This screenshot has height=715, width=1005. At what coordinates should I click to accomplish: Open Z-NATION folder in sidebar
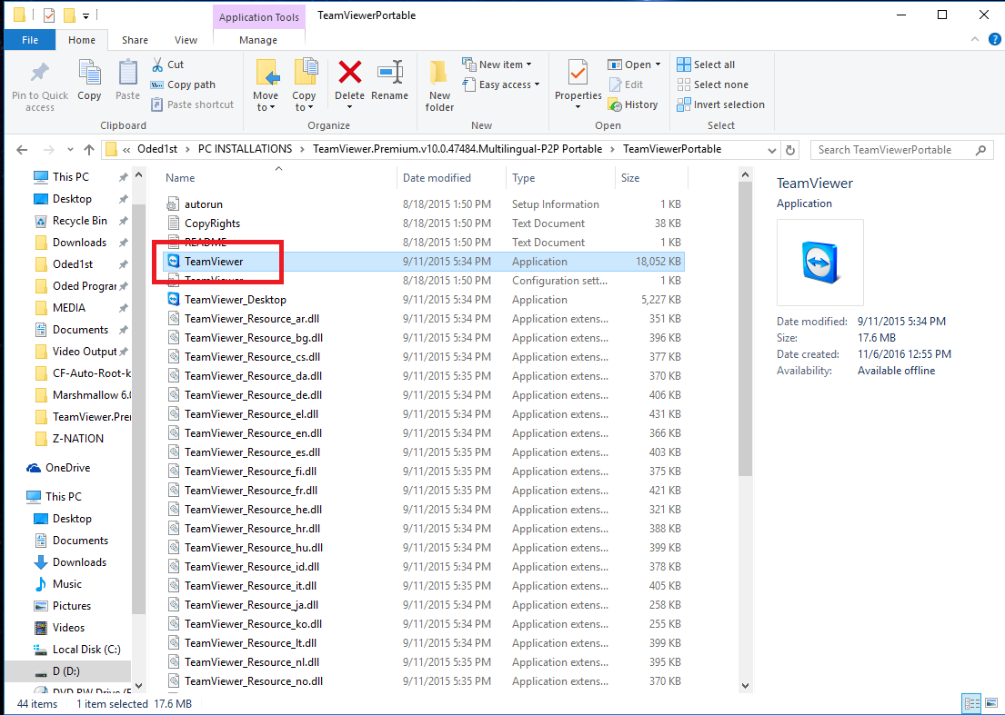tap(77, 439)
